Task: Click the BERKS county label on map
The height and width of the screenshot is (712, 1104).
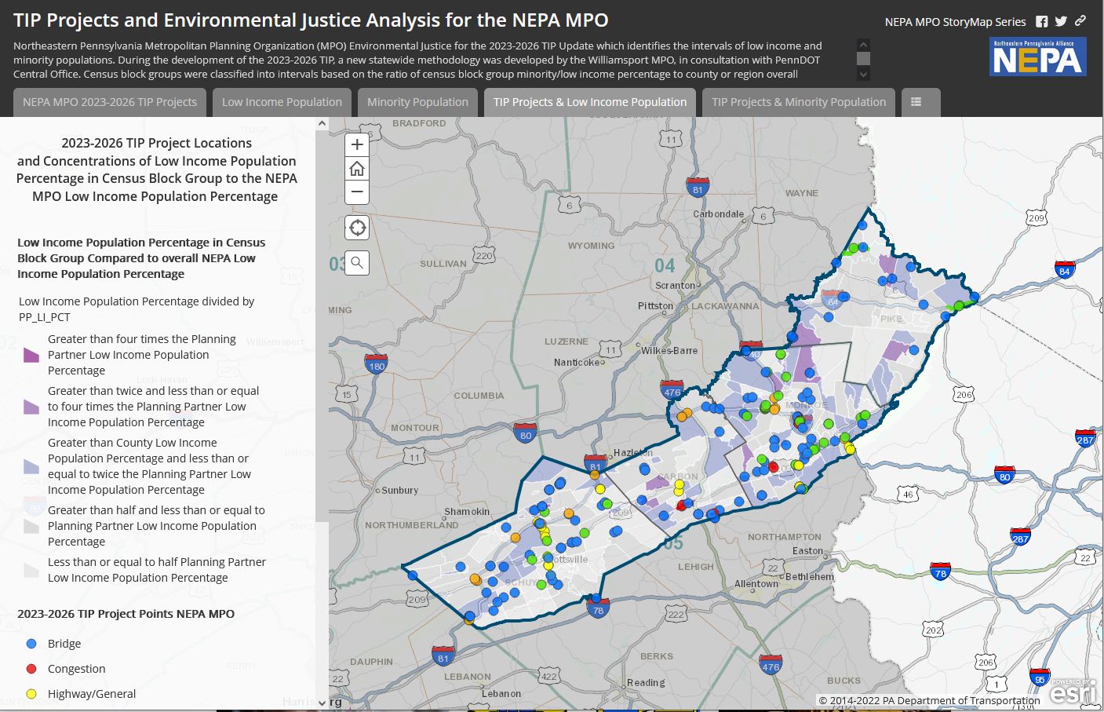Action: click(657, 656)
